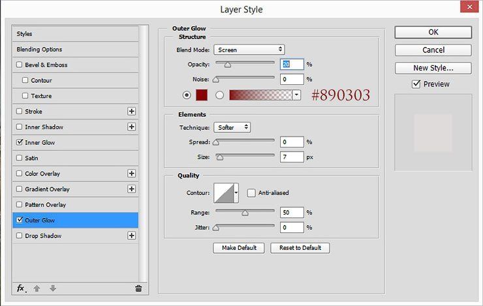Add another Stroke with its plus icon

[132, 112]
